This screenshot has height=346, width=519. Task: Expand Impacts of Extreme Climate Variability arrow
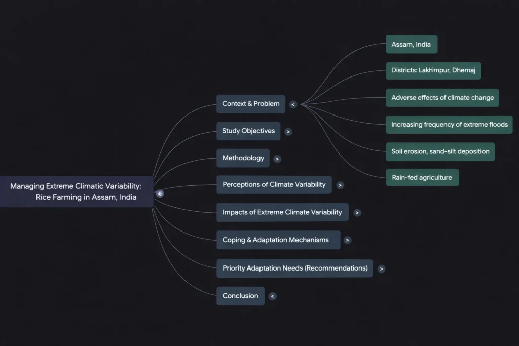357,213
